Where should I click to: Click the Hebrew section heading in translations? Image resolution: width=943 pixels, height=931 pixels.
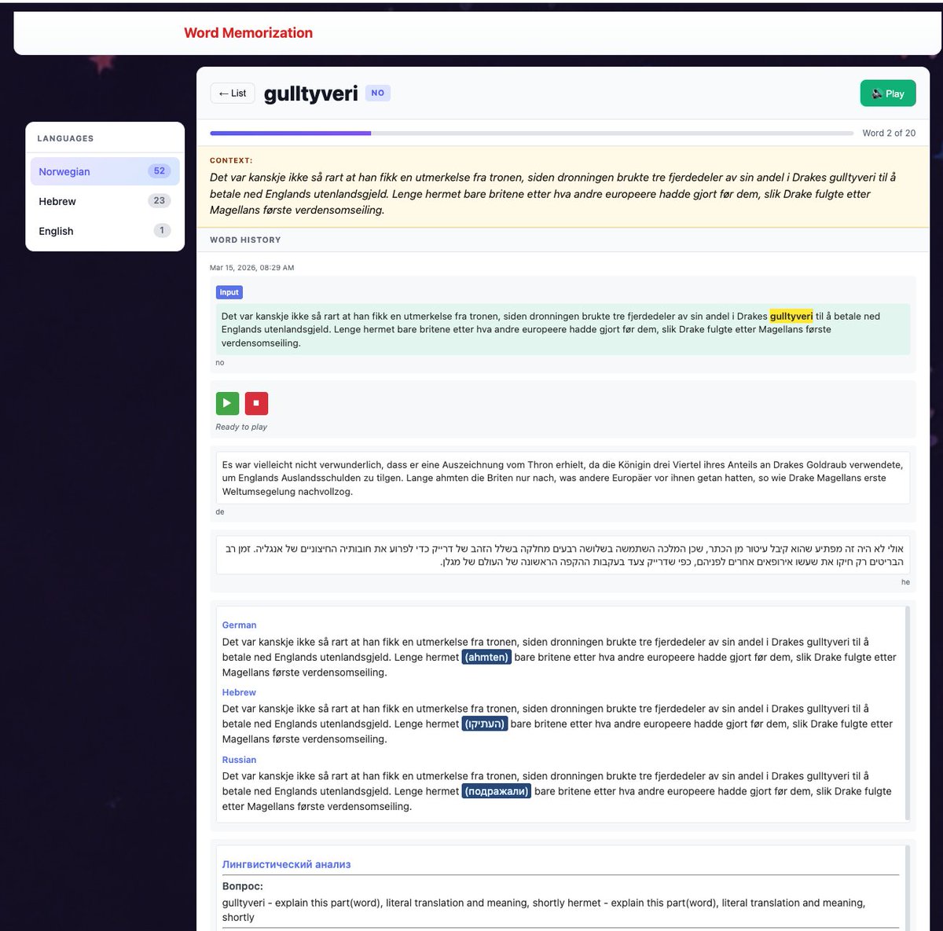239,692
